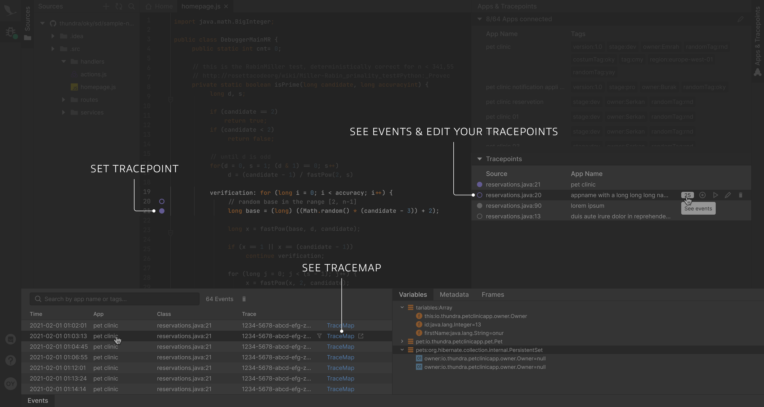Open TraceMap link for 01:14:14 event

pos(340,389)
